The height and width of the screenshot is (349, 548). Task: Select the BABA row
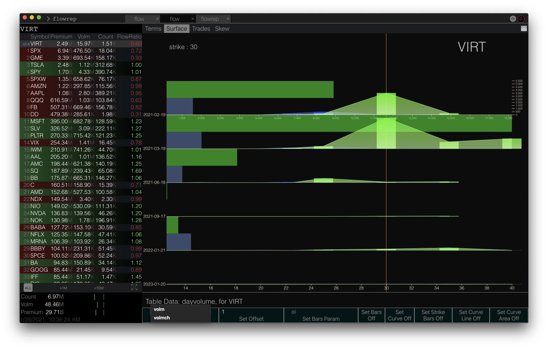click(x=81, y=227)
